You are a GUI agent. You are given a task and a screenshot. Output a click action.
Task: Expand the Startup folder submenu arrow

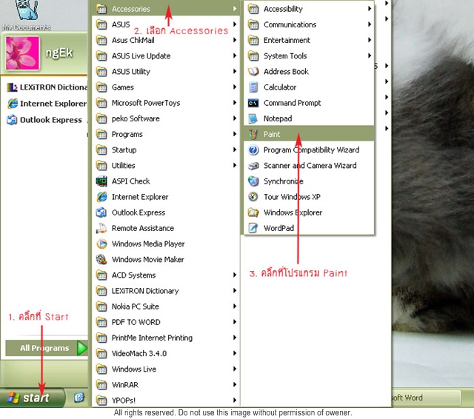click(235, 150)
